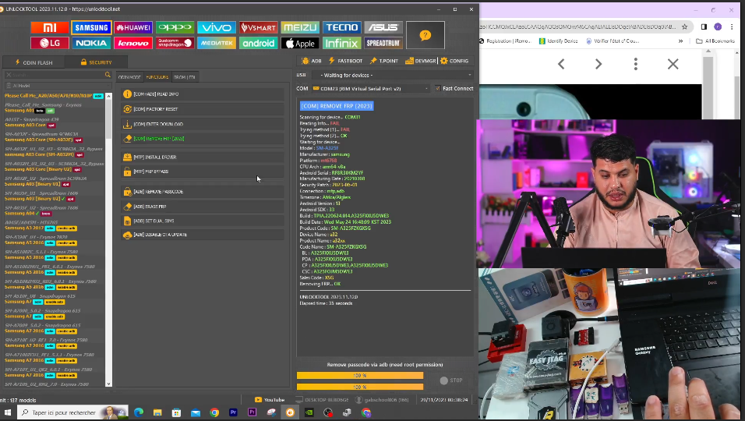This screenshot has height=421, width=745.
Task: Select the ASUS brand logo
Action: [383, 27]
